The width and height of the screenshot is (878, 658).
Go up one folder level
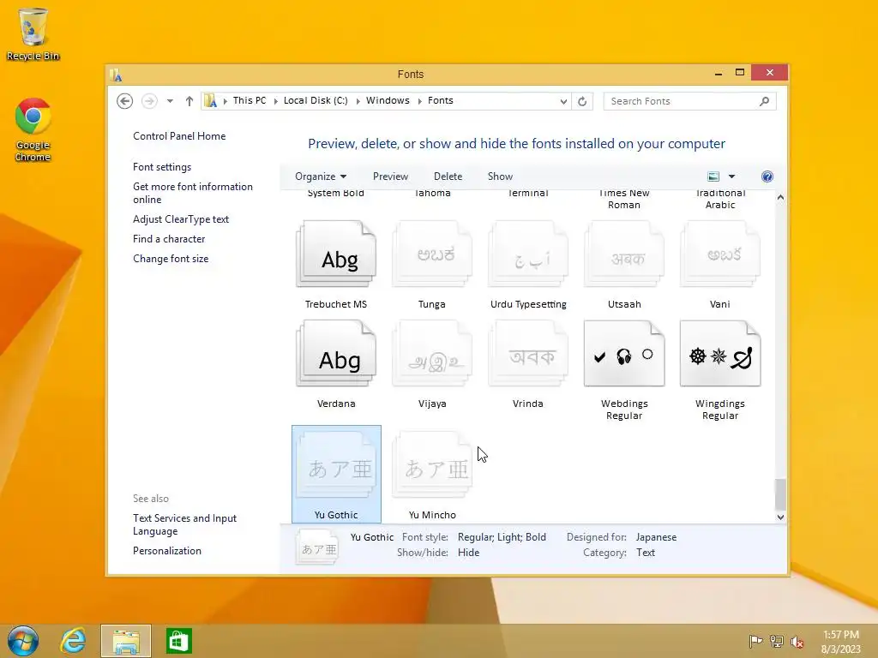[189, 101]
